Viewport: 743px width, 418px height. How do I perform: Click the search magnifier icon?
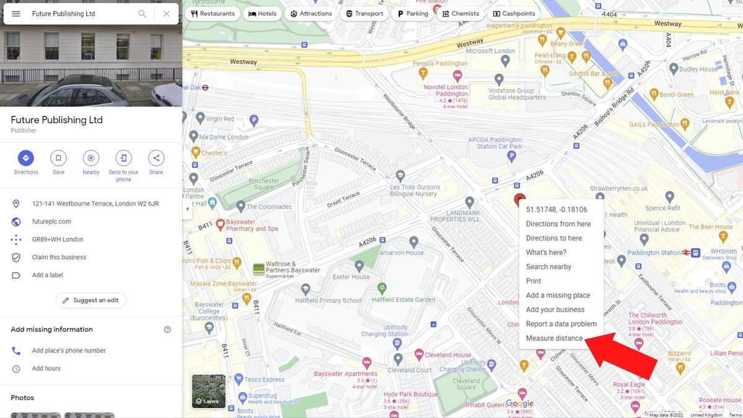[x=142, y=13]
